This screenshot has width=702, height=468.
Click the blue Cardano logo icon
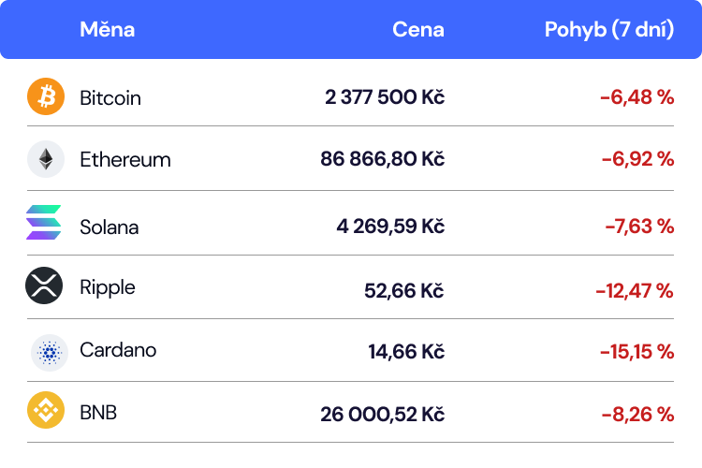49,352
